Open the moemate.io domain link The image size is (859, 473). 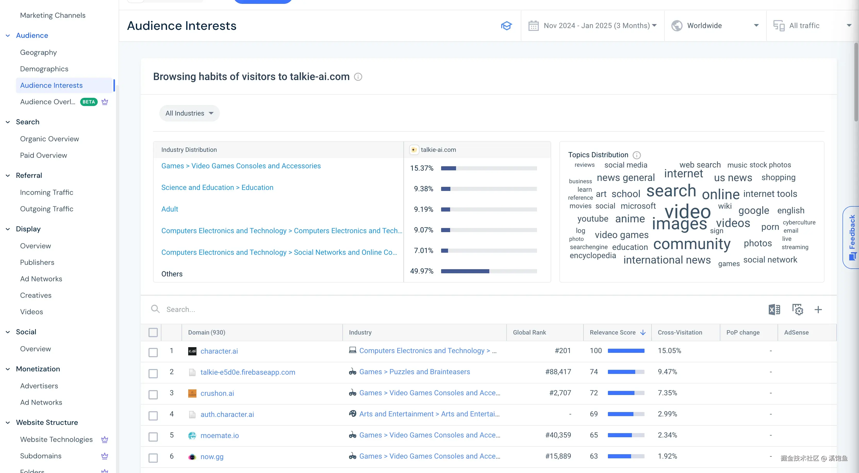click(x=219, y=435)
